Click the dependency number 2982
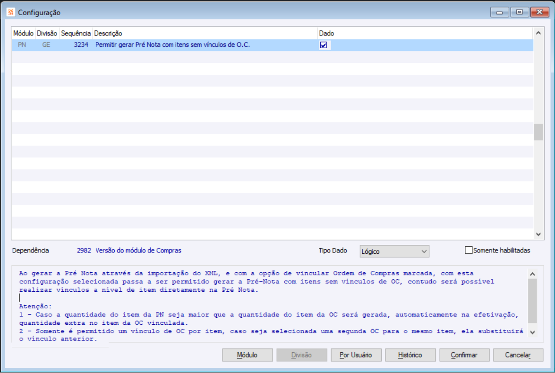The height and width of the screenshot is (373, 555). (x=84, y=251)
